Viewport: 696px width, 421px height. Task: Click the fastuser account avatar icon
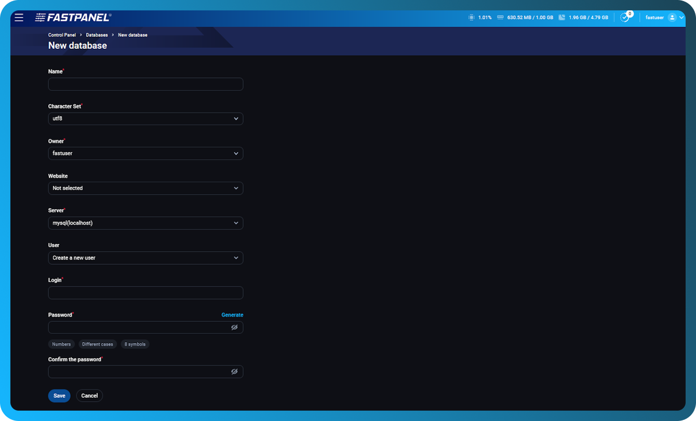click(x=673, y=17)
